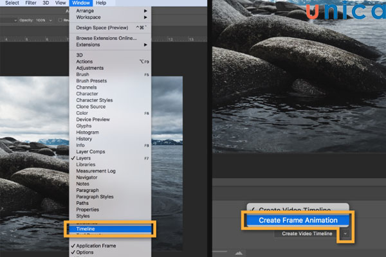Show the Info panel
Screen dimensions: 386x257
(x=110, y=145)
